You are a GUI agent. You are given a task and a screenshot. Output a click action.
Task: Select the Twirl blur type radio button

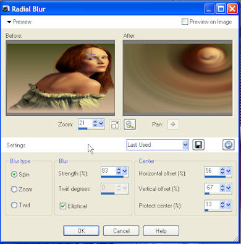[x=14, y=205]
